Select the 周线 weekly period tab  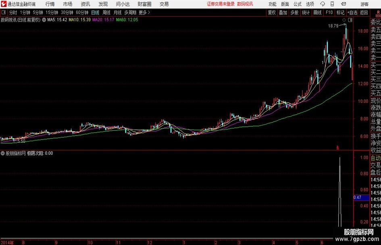(106, 12)
